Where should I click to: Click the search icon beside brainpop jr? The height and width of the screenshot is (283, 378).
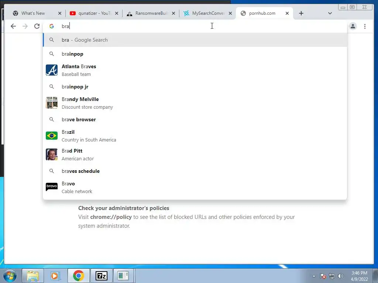pyautogui.click(x=52, y=86)
